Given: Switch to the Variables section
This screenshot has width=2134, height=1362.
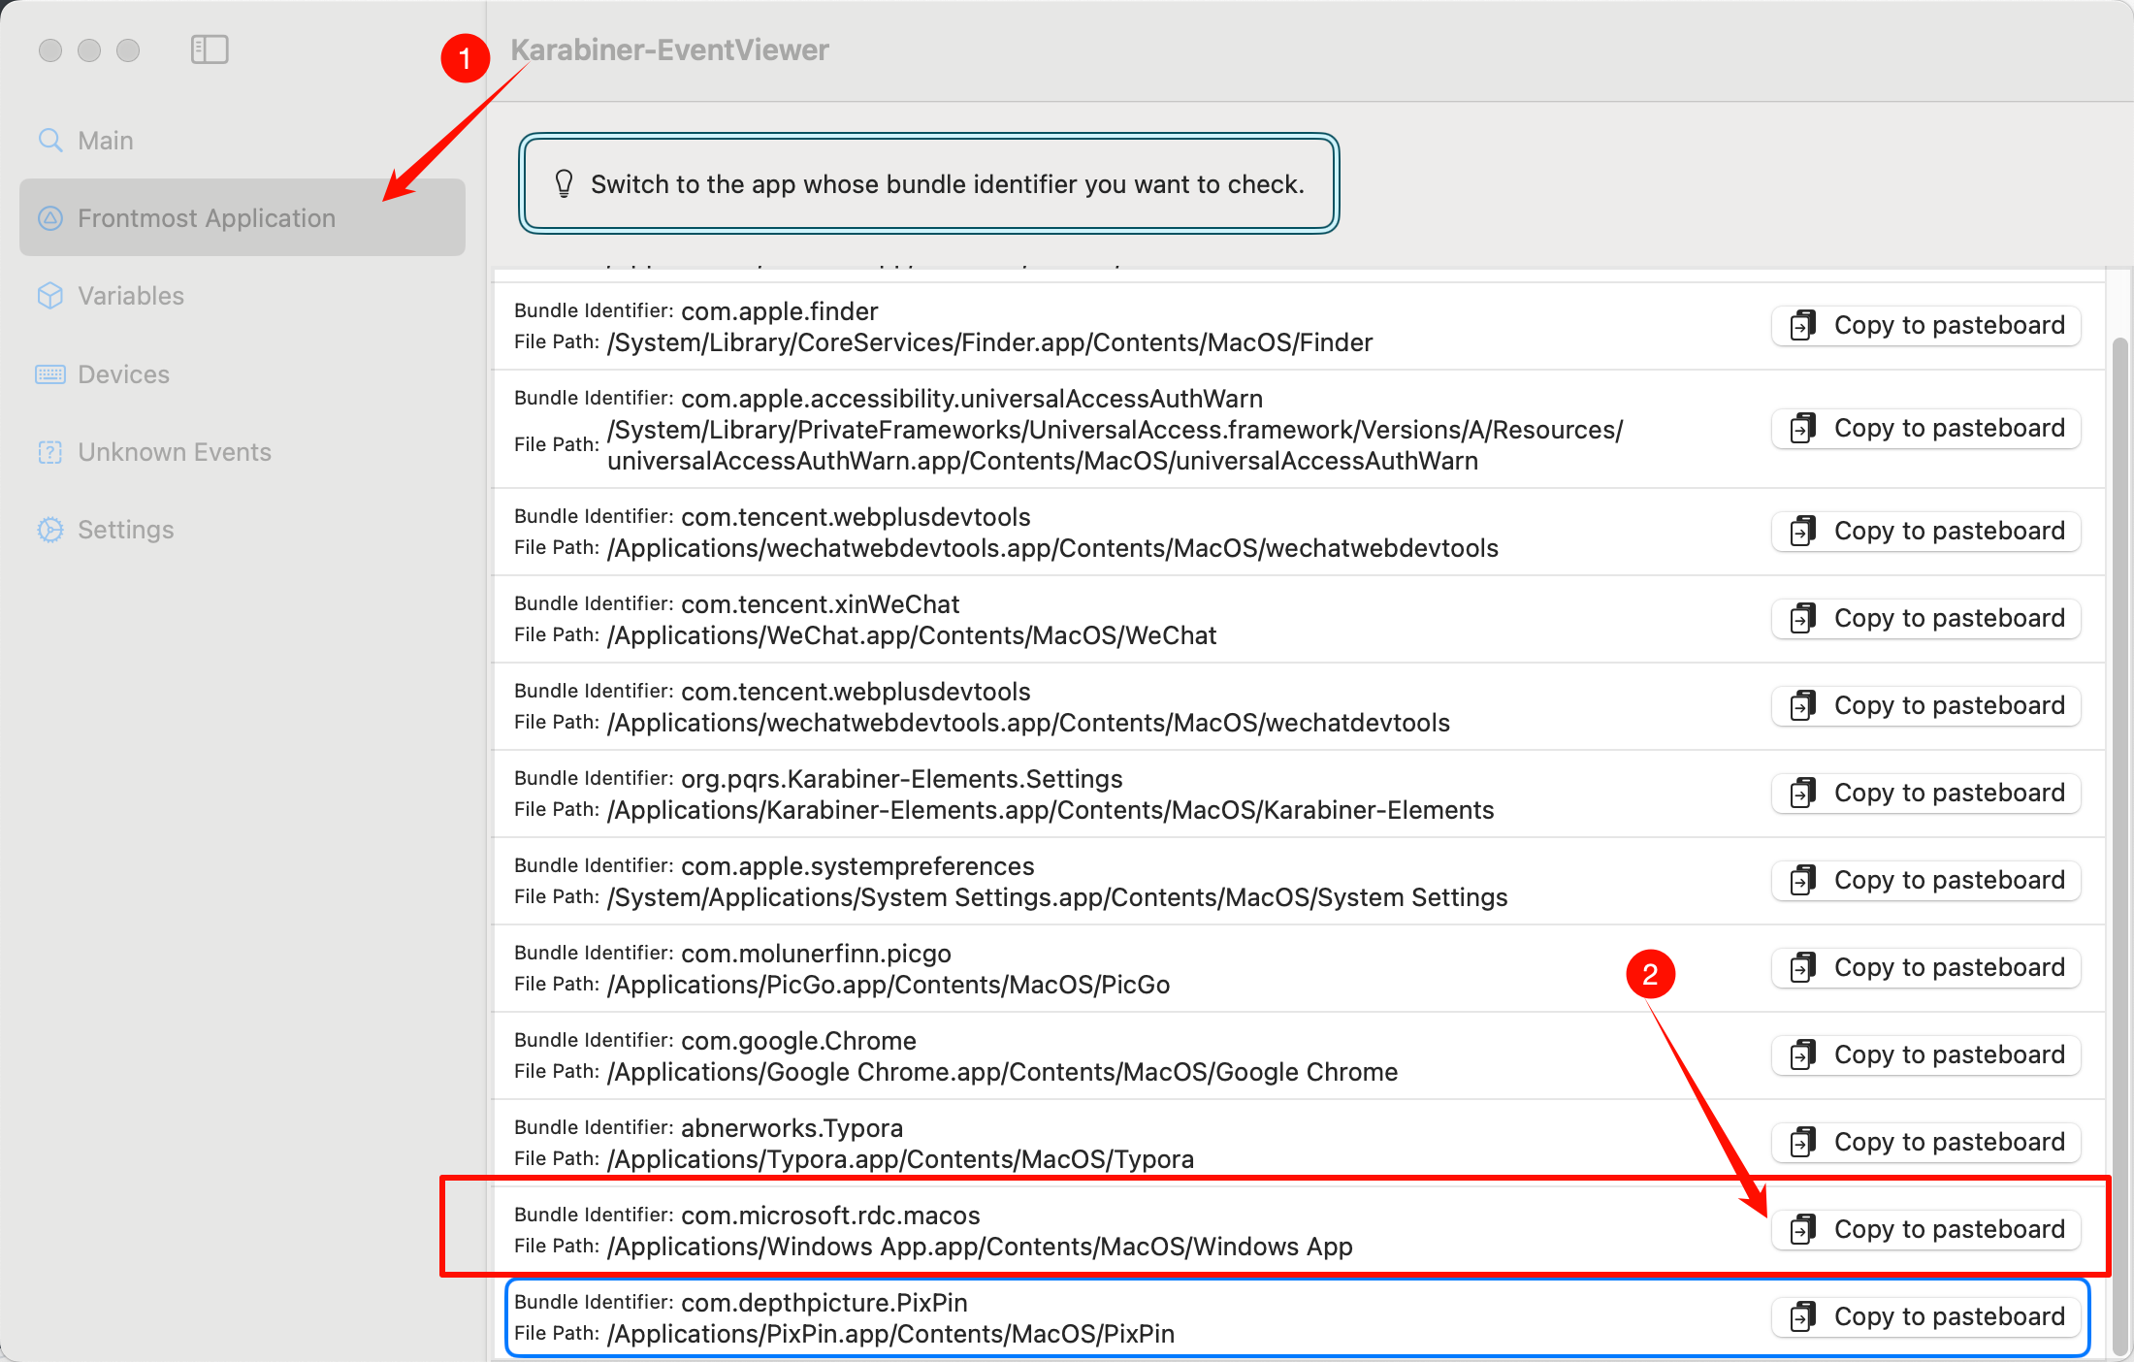Looking at the screenshot, I should pyautogui.click(x=131, y=296).
